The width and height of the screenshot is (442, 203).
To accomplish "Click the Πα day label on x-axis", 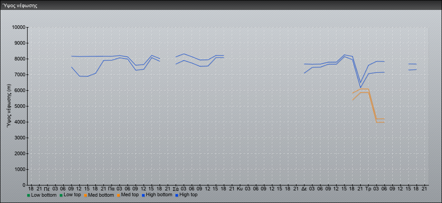I will coord(111,188).
